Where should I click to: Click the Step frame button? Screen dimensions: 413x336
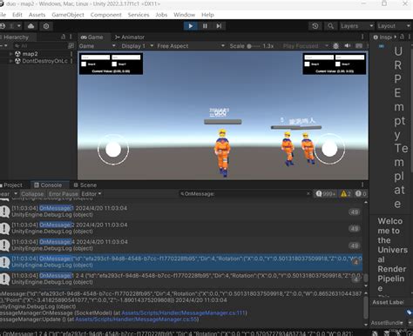pyautogui.click(x=219, y=26)
